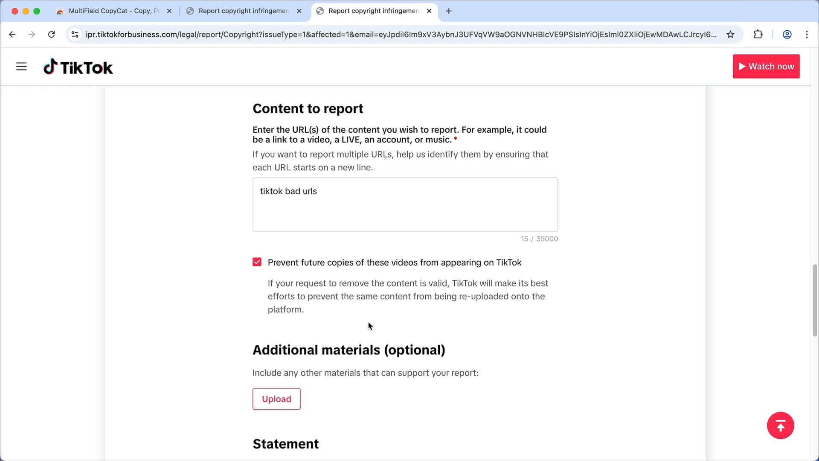
Task: Click into the content URLs text area
Action: (405, 205)
